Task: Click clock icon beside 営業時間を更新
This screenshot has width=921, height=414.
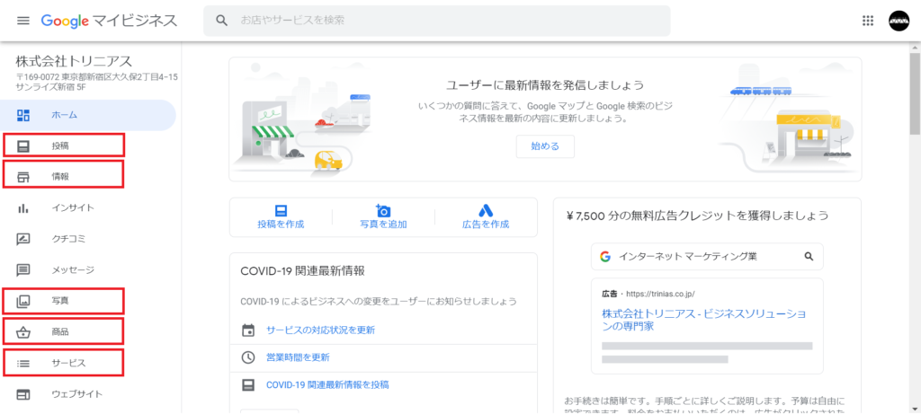Action: coord(248,357)
